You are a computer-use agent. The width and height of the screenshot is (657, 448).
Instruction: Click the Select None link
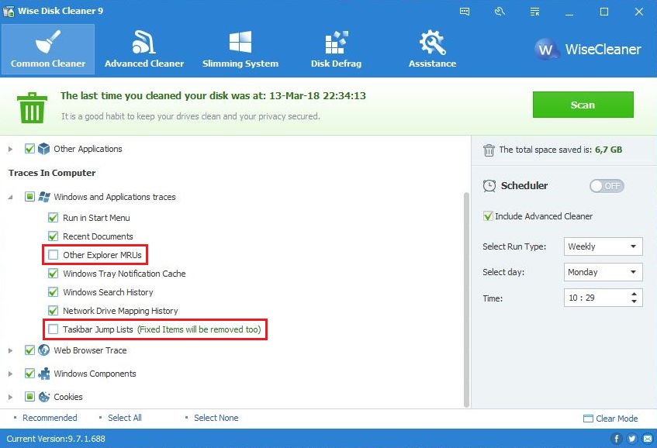(x=216, y=418)
